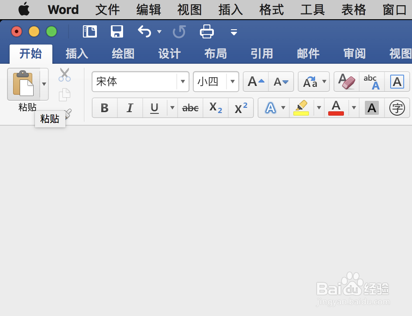Open the Apple menu
Viewport: 412px width, 316px height.
click(x=24, y=9)
